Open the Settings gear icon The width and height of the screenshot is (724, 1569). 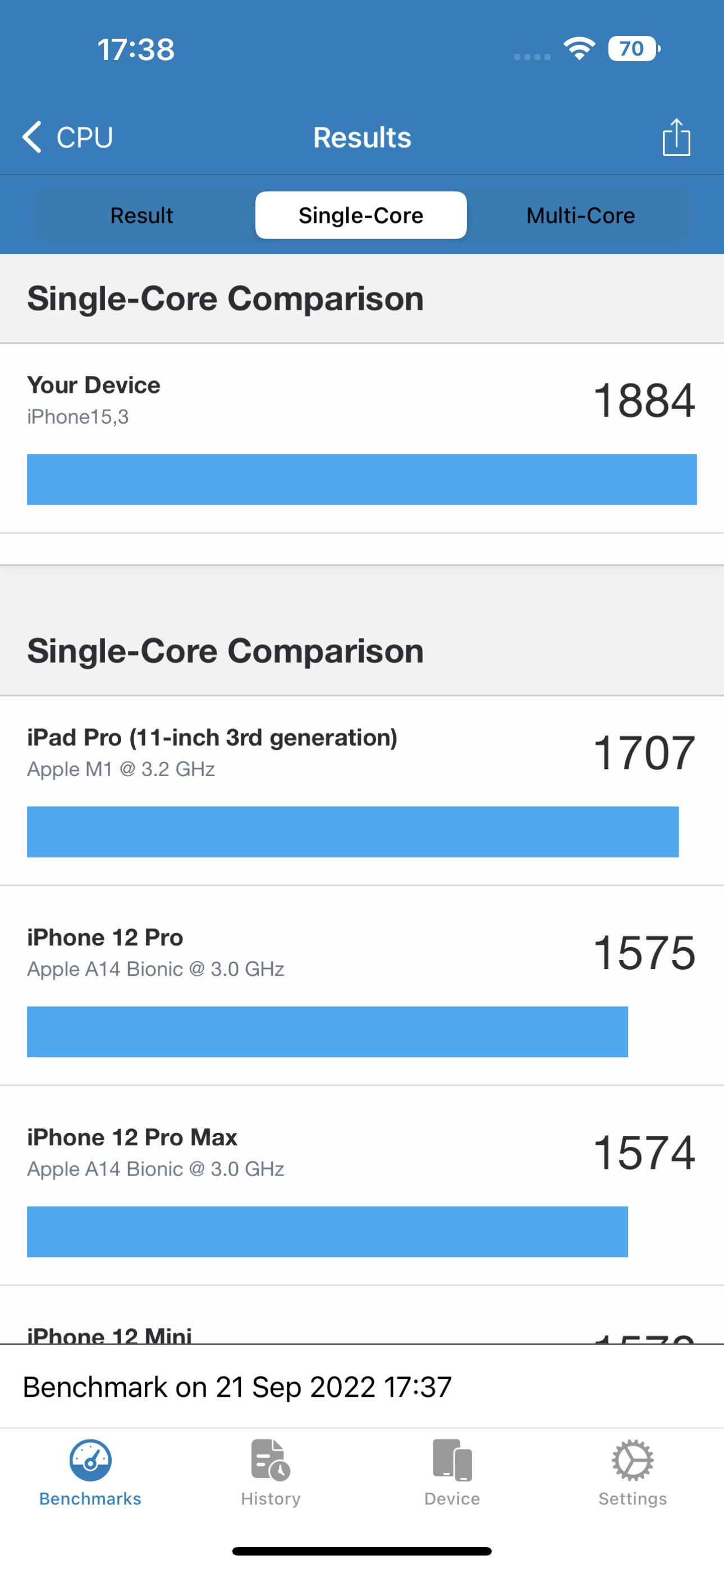pyautogui.click(x=633, y=1460)
